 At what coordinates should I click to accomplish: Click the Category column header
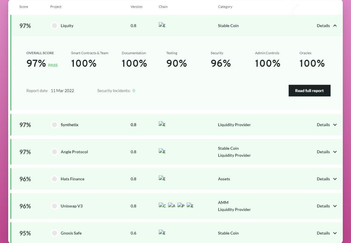tap(225, 7)
